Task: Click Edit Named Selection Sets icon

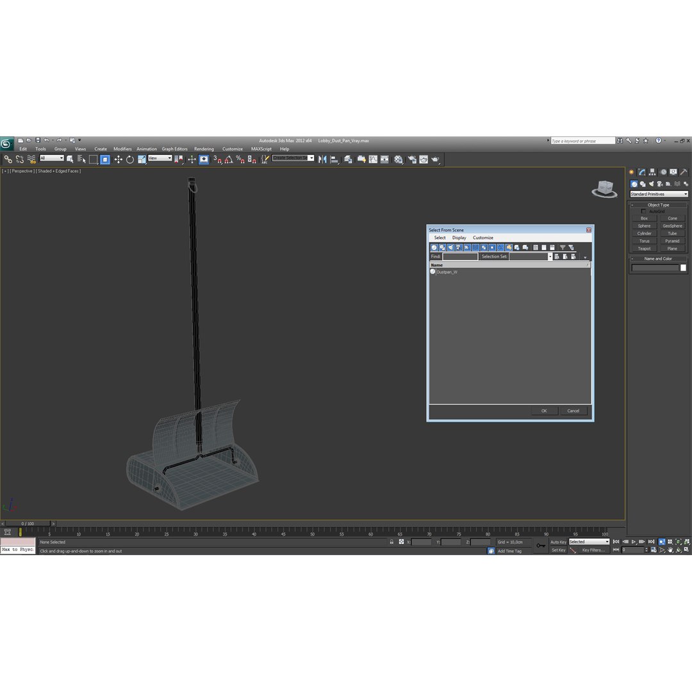Action: click(265, 160)
